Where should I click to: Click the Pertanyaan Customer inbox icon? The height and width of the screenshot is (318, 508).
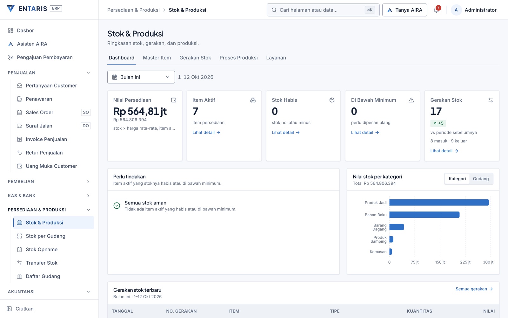19,86
